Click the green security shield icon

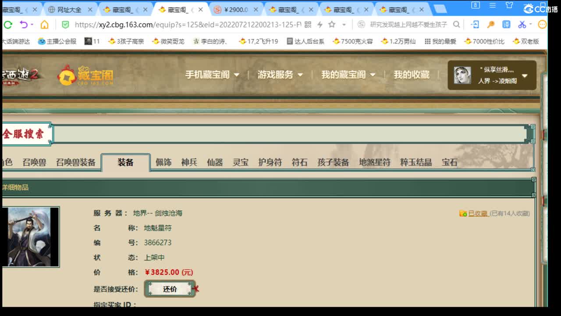[65, 25]
